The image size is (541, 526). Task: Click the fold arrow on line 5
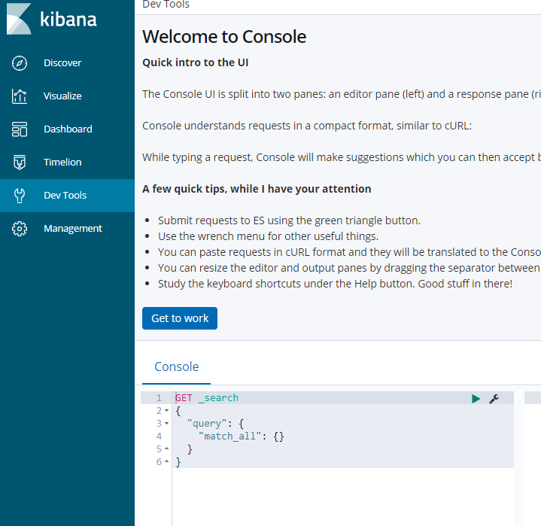166,449
